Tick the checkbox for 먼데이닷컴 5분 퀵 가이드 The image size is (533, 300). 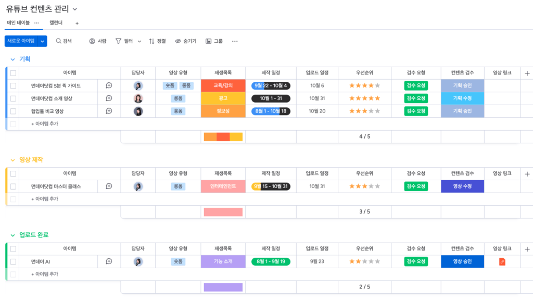click(13, 86)
